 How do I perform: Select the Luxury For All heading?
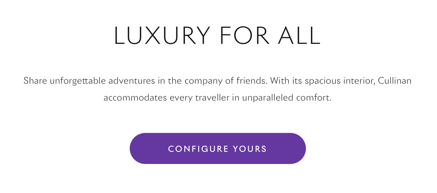[217, 35]
